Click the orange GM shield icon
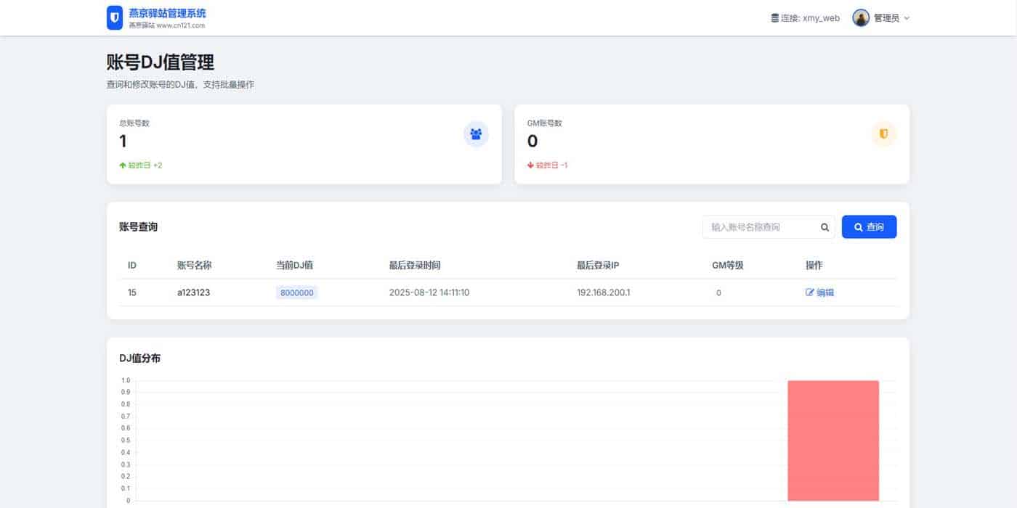The height and width of the screenshot is (508, 1017). point(883,134)
